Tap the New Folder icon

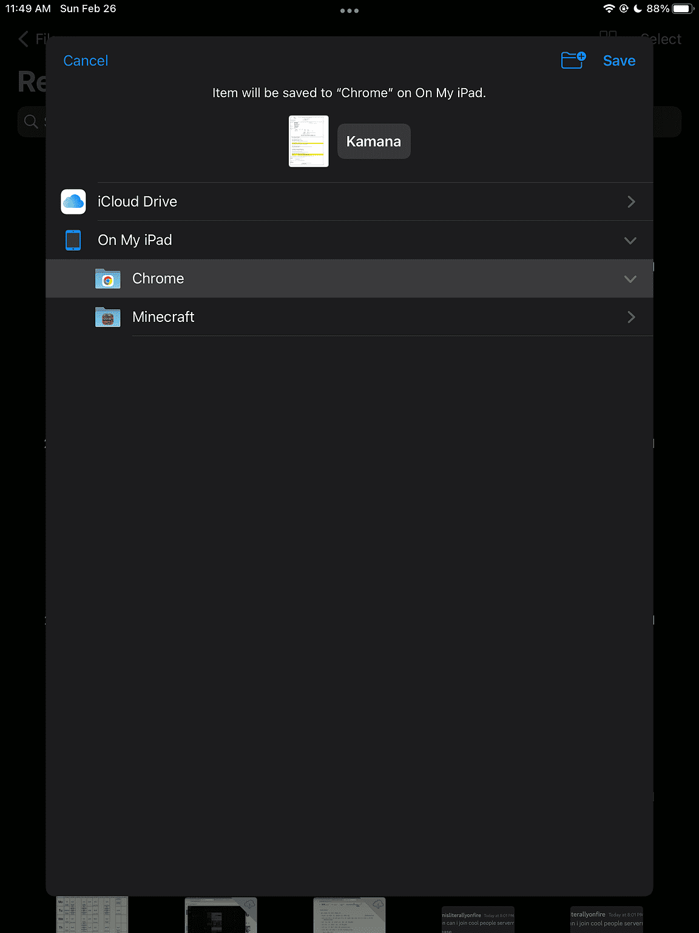573,60
